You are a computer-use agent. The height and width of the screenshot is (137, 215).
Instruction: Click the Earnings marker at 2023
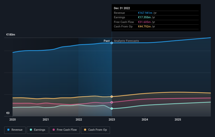[x=112, y=109]
